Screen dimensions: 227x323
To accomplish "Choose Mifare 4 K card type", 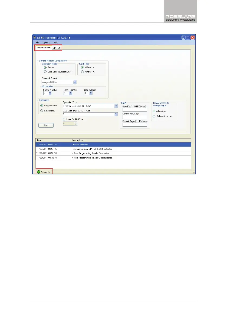I will 82,72.
